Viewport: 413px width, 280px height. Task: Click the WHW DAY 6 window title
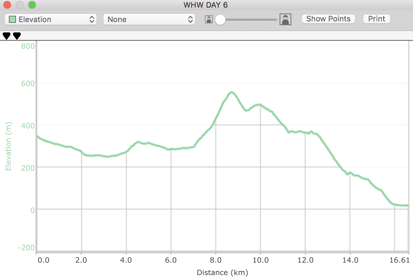pos(206,5)
